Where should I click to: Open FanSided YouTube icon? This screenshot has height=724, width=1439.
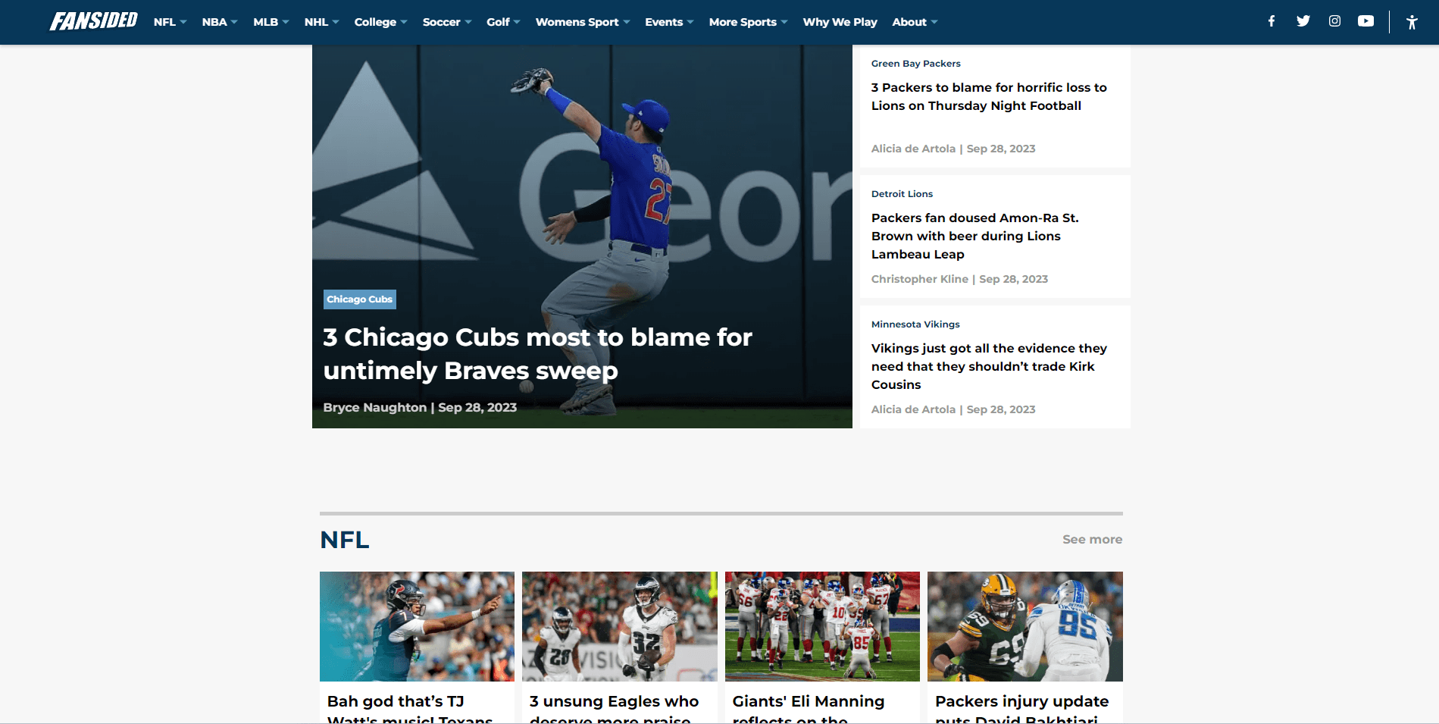(1365, 21)
